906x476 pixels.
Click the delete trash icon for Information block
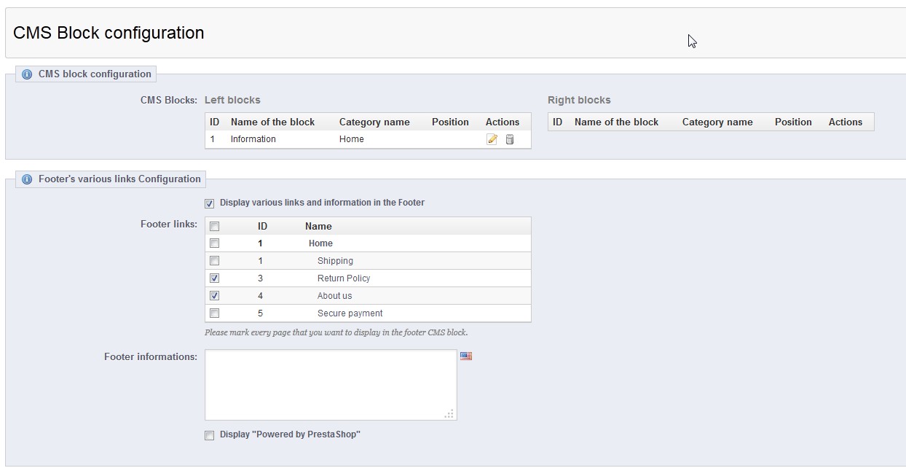[x=510, y=139]
